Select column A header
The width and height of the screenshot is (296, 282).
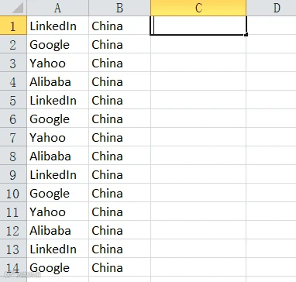[58, 8]
